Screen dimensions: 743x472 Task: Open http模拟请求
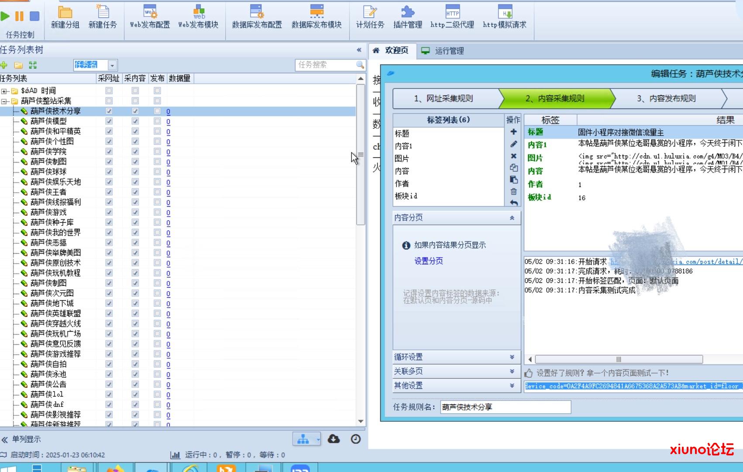click(x=504, y=17)
